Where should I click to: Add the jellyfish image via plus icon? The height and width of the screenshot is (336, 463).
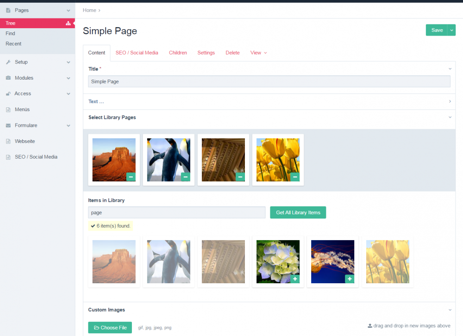(349, 279)
